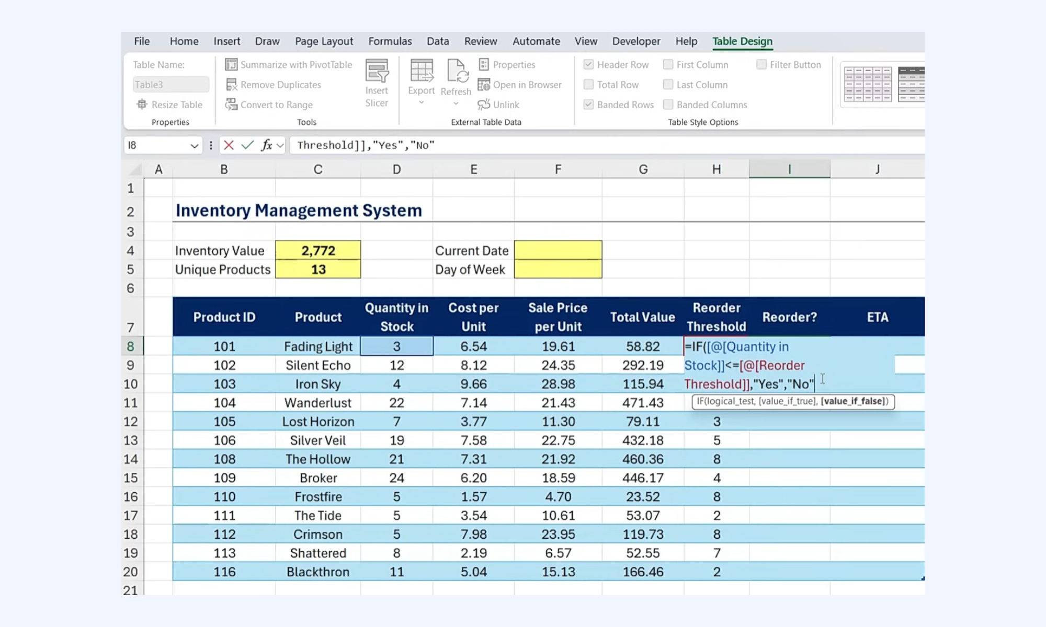Select the Table Design tab
This screenshot has height=627, width=1046.
[742, 41]
